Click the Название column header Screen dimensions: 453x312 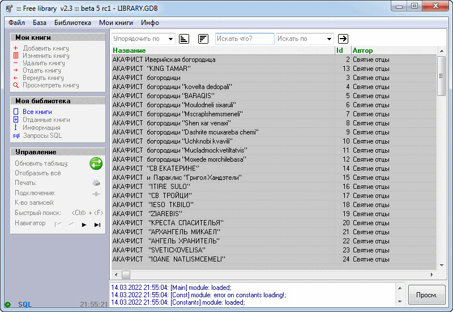pyautogui.click(x=223, y=50)
